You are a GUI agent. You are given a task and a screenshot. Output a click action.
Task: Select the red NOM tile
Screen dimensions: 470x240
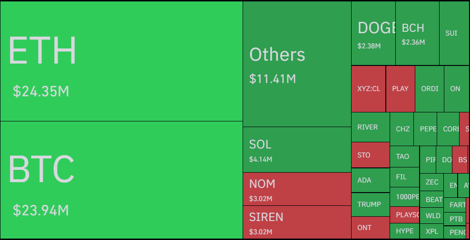[297, 189]
